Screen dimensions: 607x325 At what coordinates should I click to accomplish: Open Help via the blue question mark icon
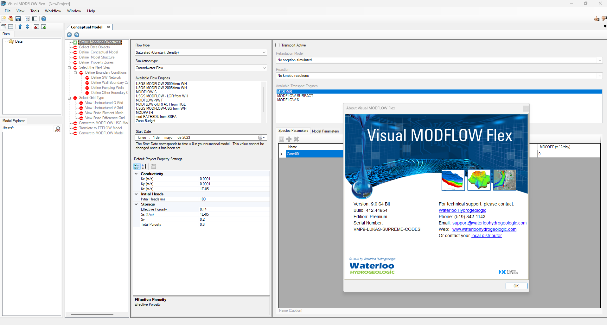tap(43, 19)
